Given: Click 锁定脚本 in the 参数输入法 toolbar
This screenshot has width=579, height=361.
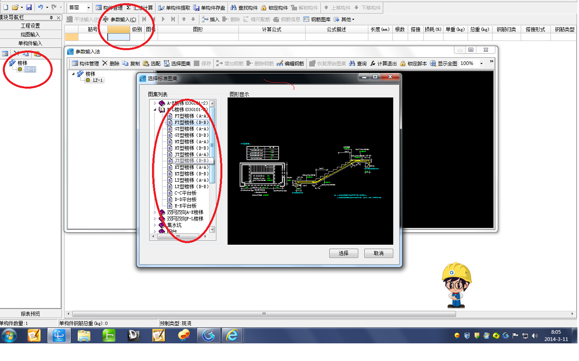Looking at the screenshot, I should tap(413, 63).
